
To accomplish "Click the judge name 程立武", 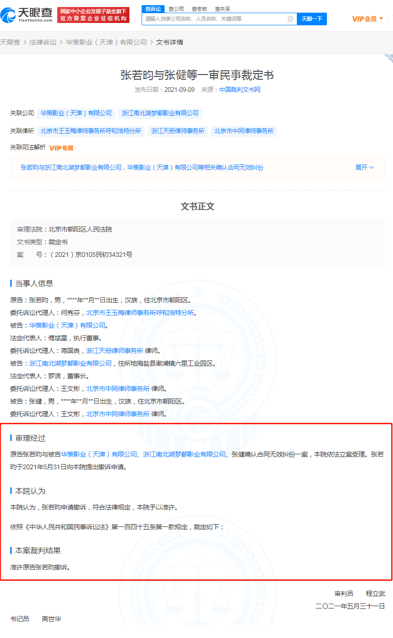I will tap(376, 593).
